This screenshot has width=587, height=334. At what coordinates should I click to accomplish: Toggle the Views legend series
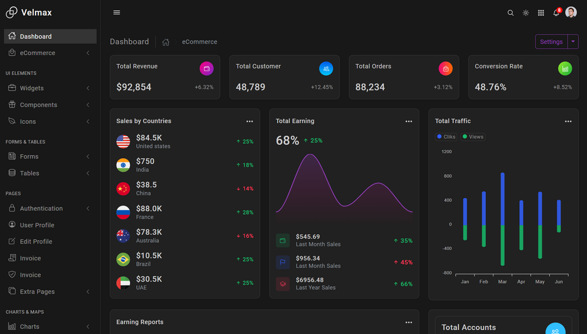pyautogui.click(x=473, y=137)
